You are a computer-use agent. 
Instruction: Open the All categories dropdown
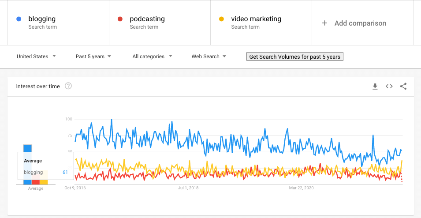[152, 56]
